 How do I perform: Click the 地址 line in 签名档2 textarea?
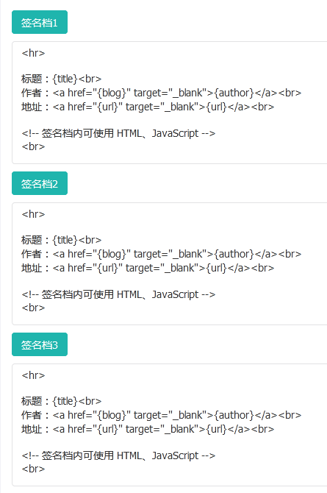point(148,268)
